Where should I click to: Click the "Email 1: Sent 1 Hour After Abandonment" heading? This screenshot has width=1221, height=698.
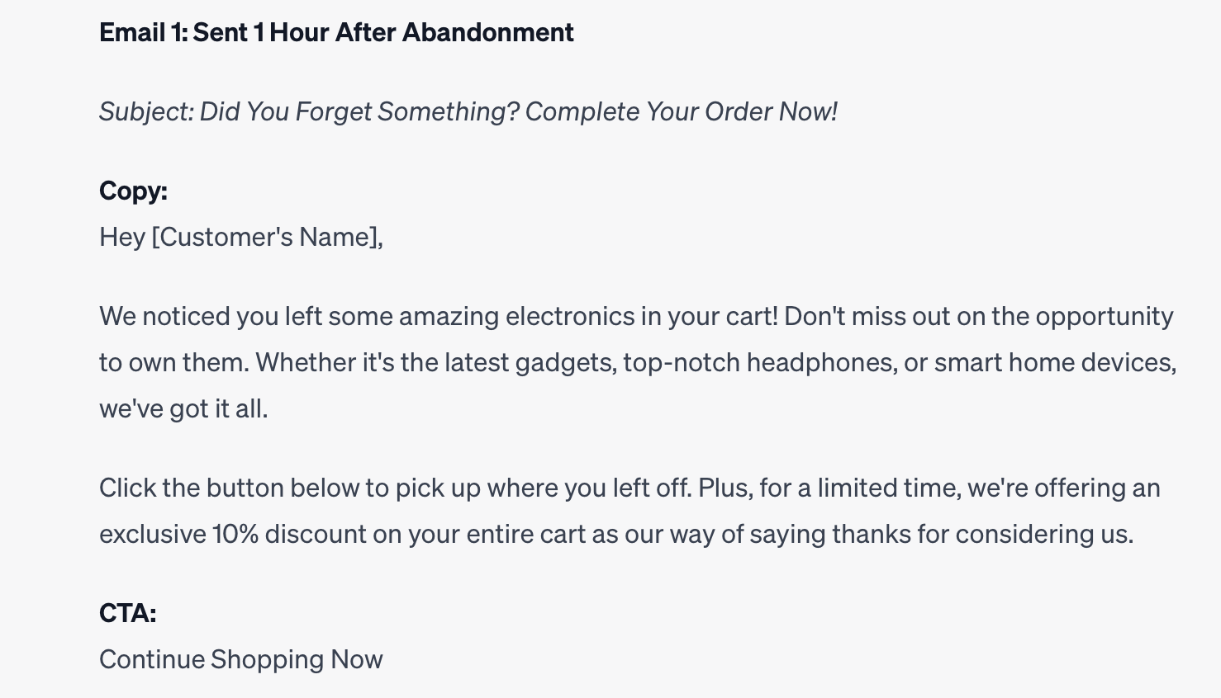[336, 32]
